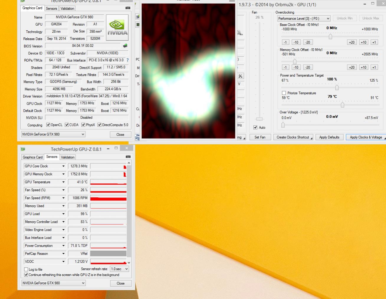Click Close in the Sensors window
This screenshot has width=386, height=299.
(121, 283)
